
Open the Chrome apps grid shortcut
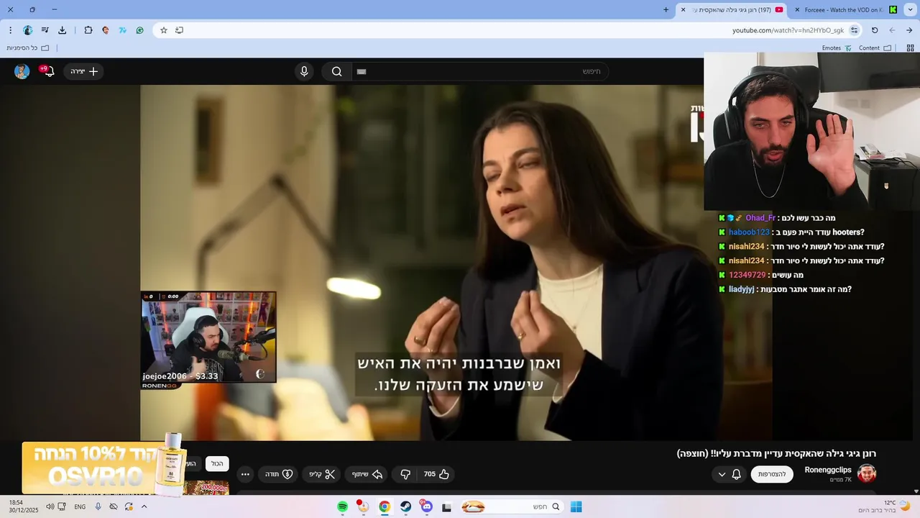[910, 48]
